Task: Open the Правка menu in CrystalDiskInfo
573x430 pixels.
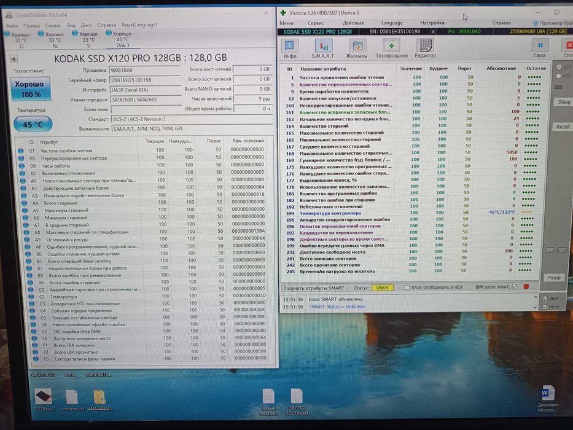Action: (x=31, y=26)
